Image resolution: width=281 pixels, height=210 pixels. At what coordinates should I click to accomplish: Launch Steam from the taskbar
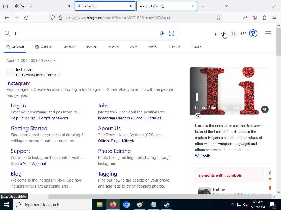click(x=167, y=205)
